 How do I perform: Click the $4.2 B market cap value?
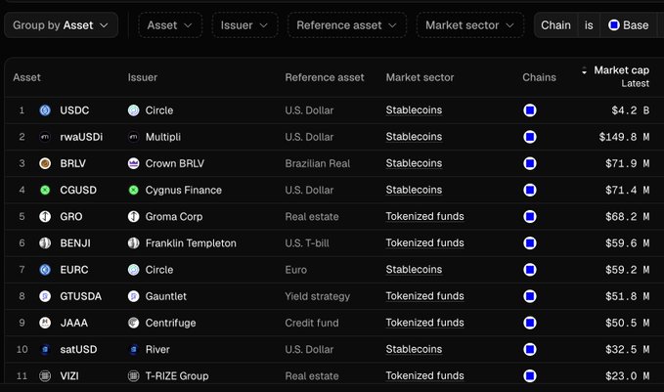[x=630, y=110]
